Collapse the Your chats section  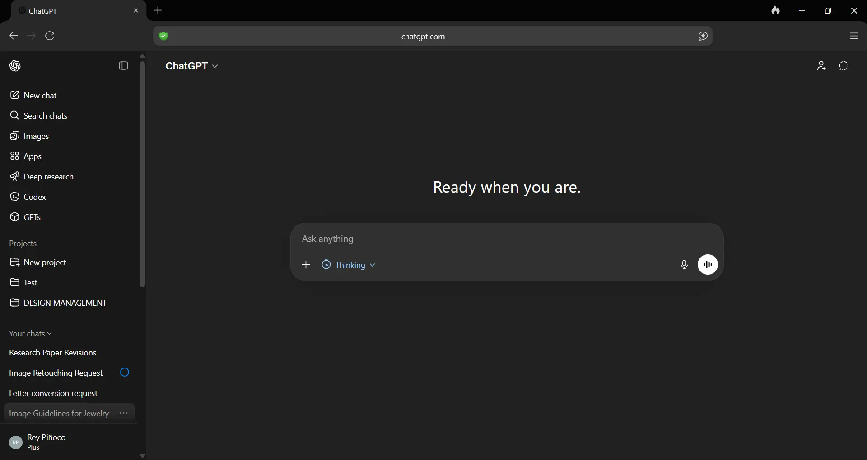click(30, 334)
